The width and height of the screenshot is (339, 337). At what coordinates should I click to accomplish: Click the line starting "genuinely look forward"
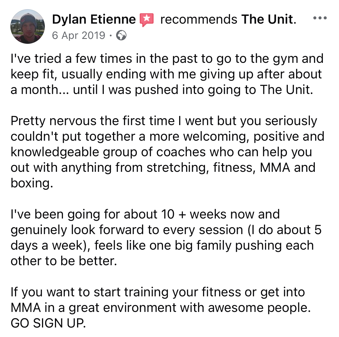[x=166, y=230]
